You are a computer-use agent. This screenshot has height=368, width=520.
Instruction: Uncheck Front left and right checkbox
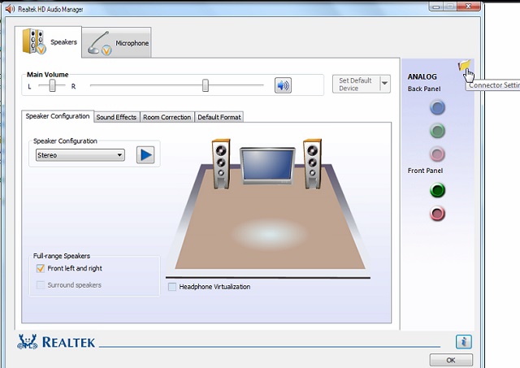click(x=41, y=268)
